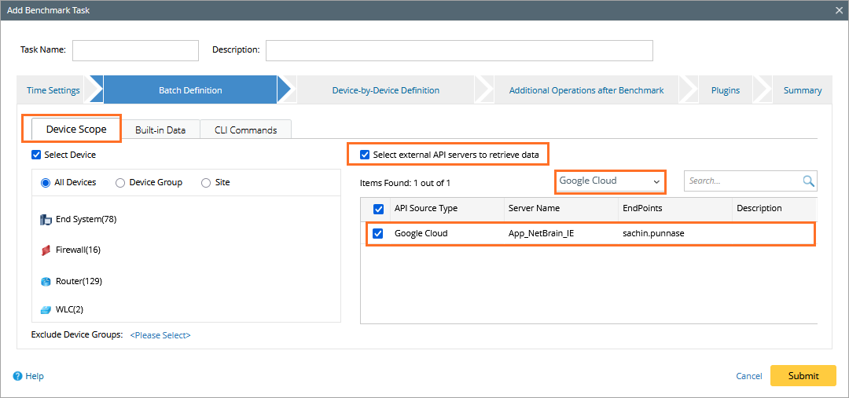
Task: Switch to the Built-in Data tab
Action: (160, 130)
